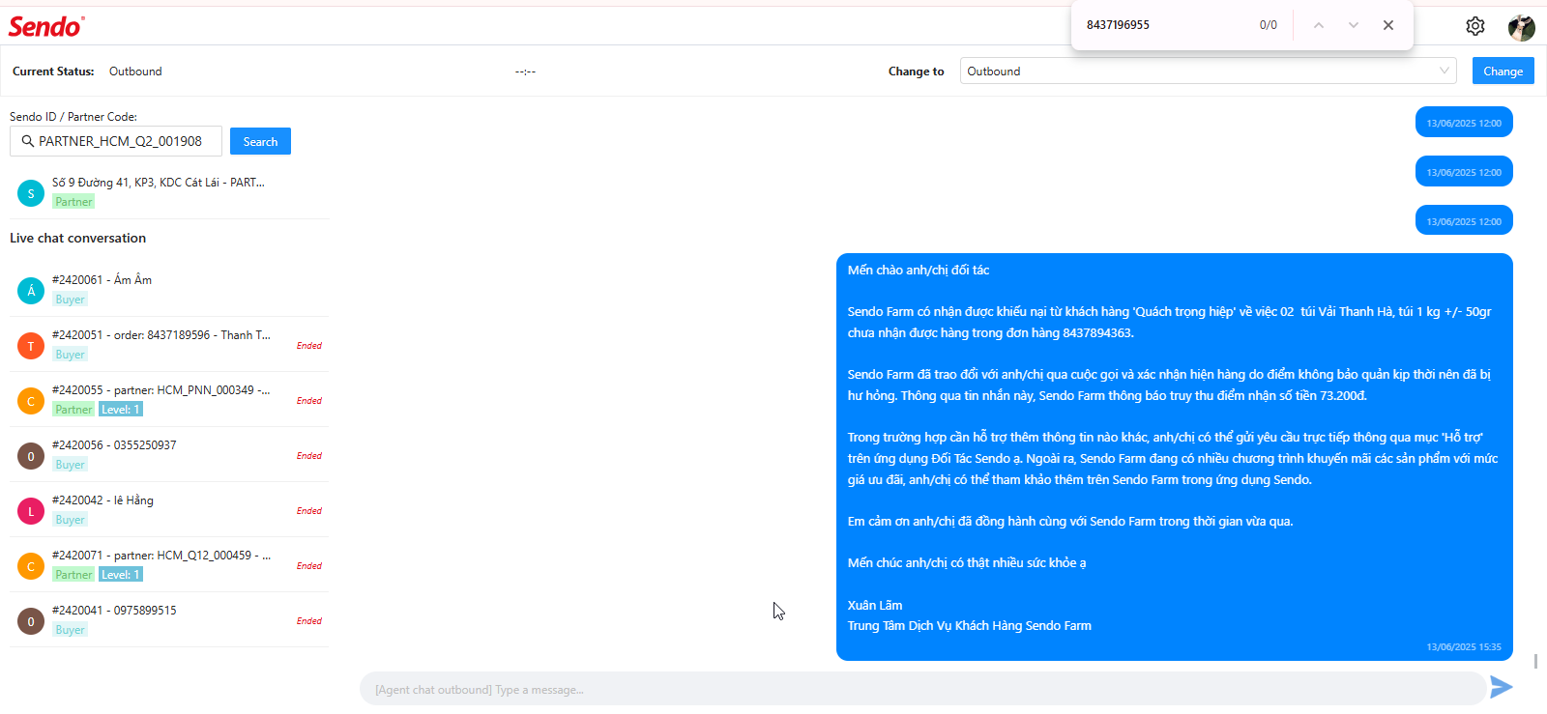Expand the Change to status dropdown
The image size is (1547, 714).
click(1208, 71)
